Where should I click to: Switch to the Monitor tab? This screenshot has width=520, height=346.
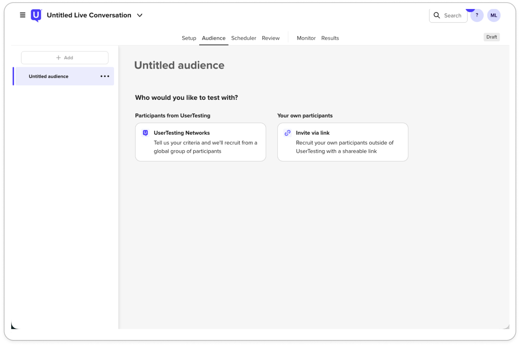(306, 38)
